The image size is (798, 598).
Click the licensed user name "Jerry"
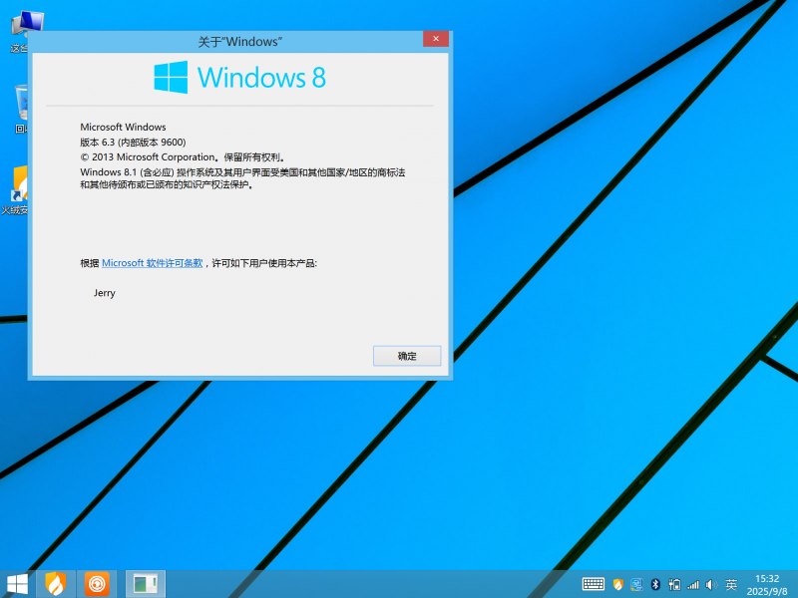tap(105, 293)
